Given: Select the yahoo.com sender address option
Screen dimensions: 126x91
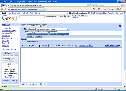Looking at the screenshot, I should click(x=48, y=34).
